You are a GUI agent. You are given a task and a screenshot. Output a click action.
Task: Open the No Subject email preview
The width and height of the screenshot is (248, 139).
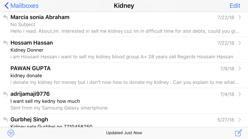124,24
